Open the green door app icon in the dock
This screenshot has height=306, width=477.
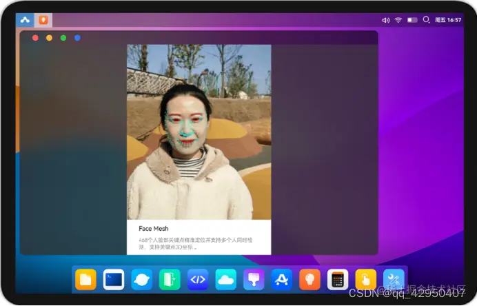(170, 279)
